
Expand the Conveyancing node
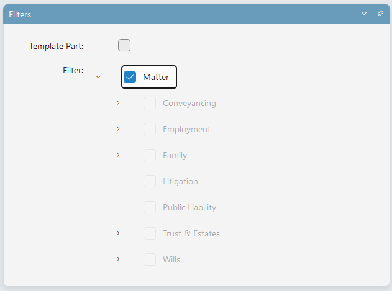click(x=118, y=103)
